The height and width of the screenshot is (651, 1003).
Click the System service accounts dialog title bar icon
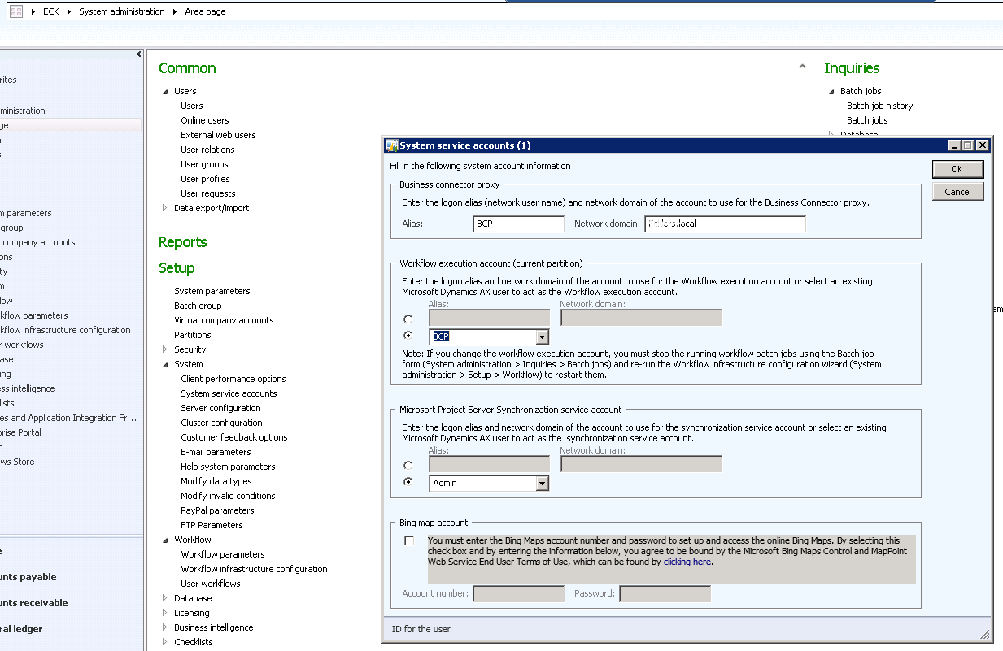tap(390, 145)
